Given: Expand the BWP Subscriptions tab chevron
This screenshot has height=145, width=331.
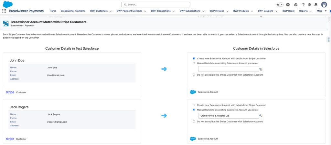Looking at the screenshot, I should (204, 11).
